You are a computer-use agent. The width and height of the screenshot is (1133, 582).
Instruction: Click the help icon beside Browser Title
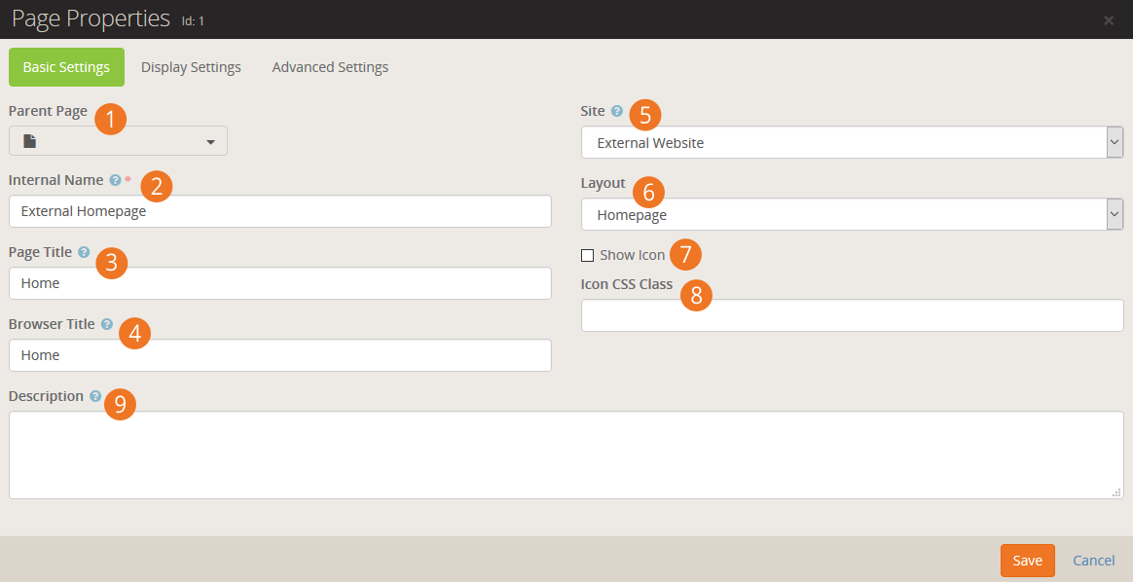coord(107,324)
